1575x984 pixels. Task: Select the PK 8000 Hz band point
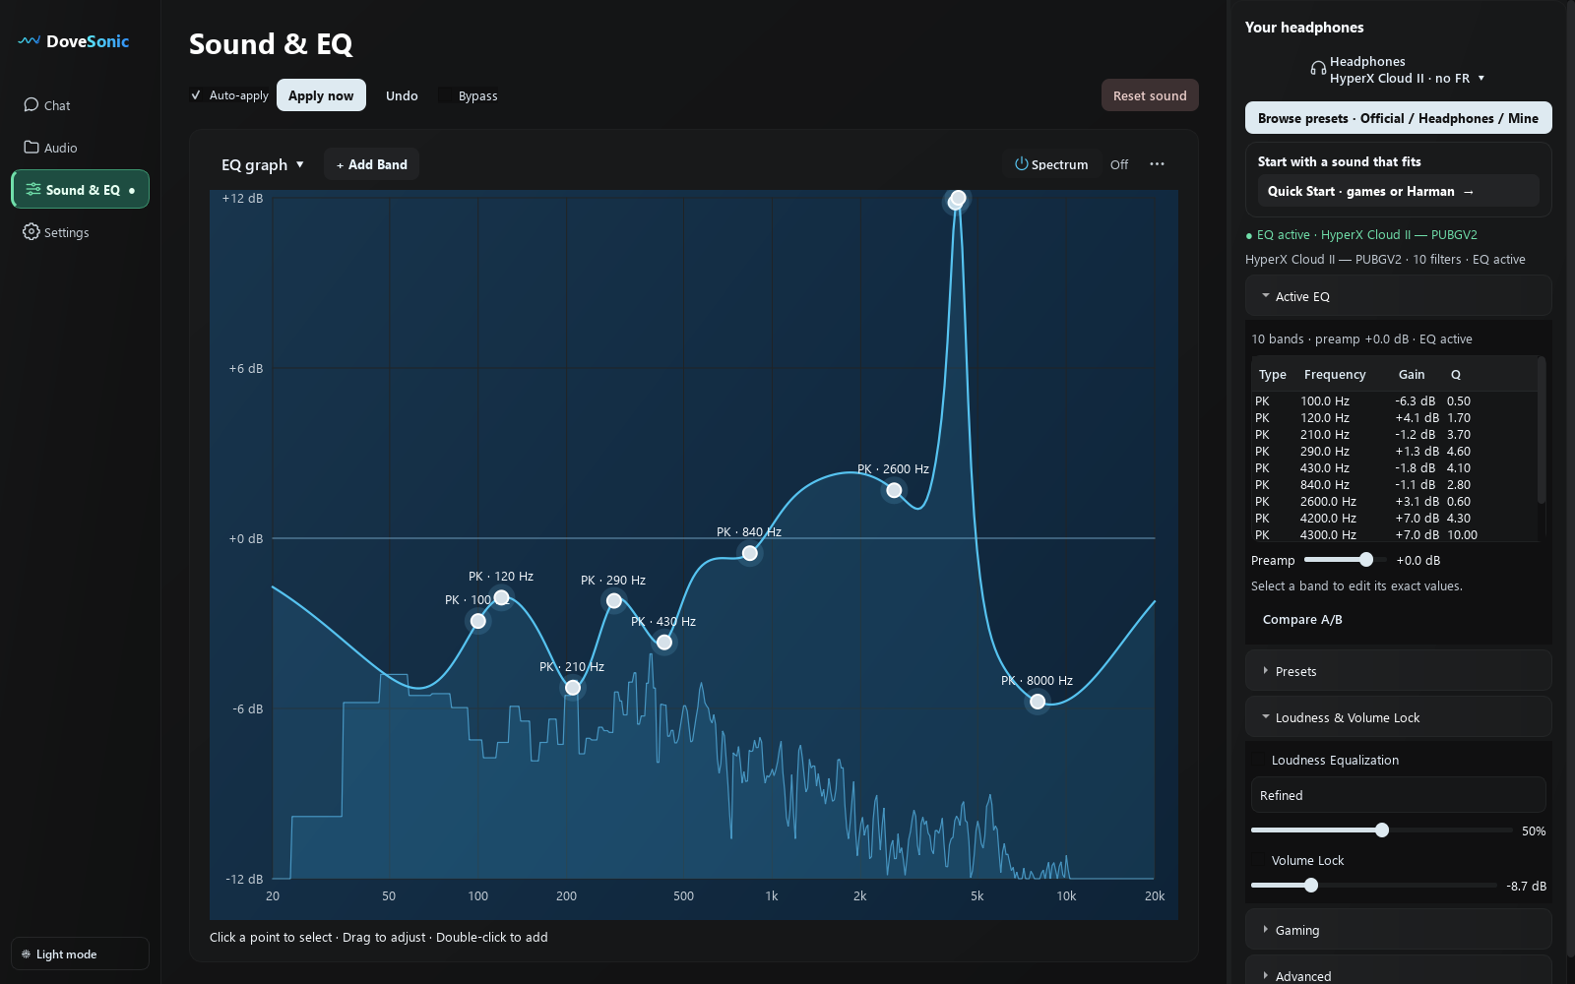click(x=1038, y=702)
